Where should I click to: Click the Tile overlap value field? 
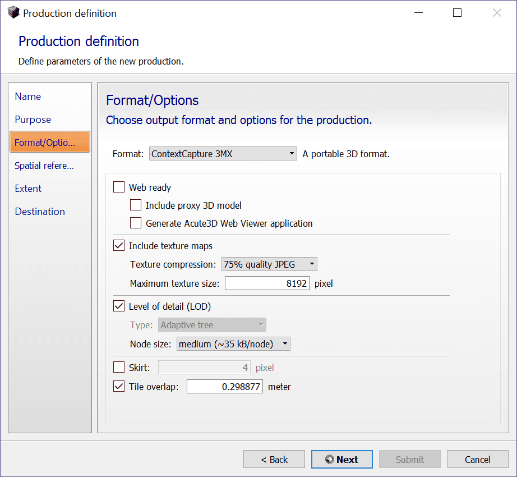225,387
